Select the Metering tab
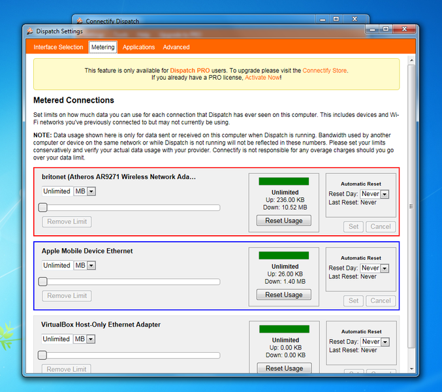Screen dimensions: 442x392 point(103,47)
